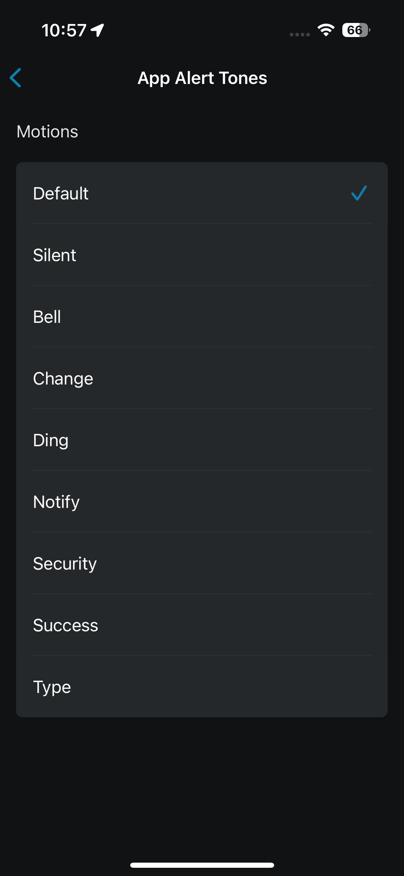Image resolution: width=404 pixels, height=876 pixels.
Task: Tap the Wi-Fi status icon
Action: [x=326, y=30]
